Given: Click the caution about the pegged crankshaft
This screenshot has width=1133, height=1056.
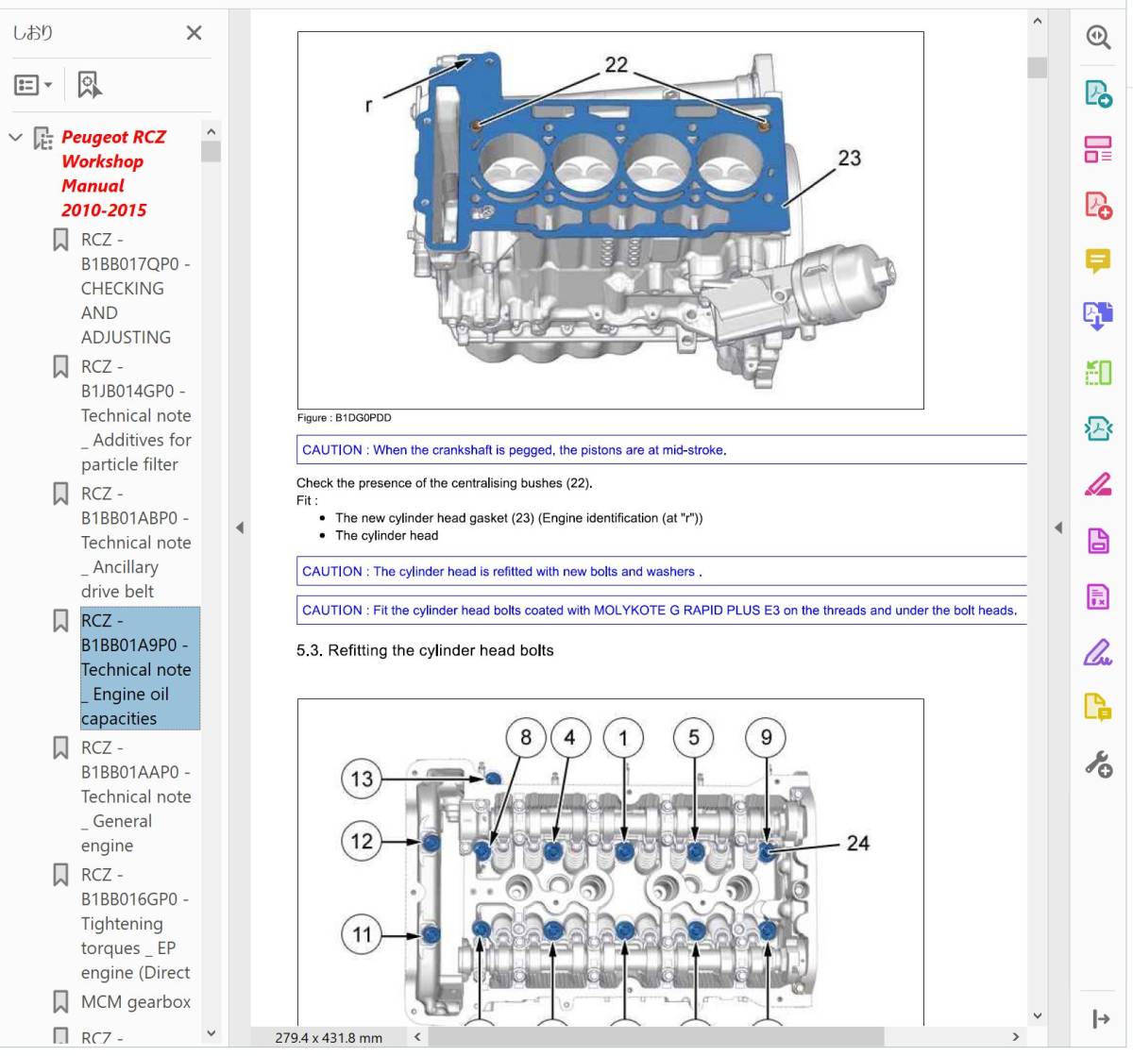Looking at the screenshot, I should click(x=661, y=450).
